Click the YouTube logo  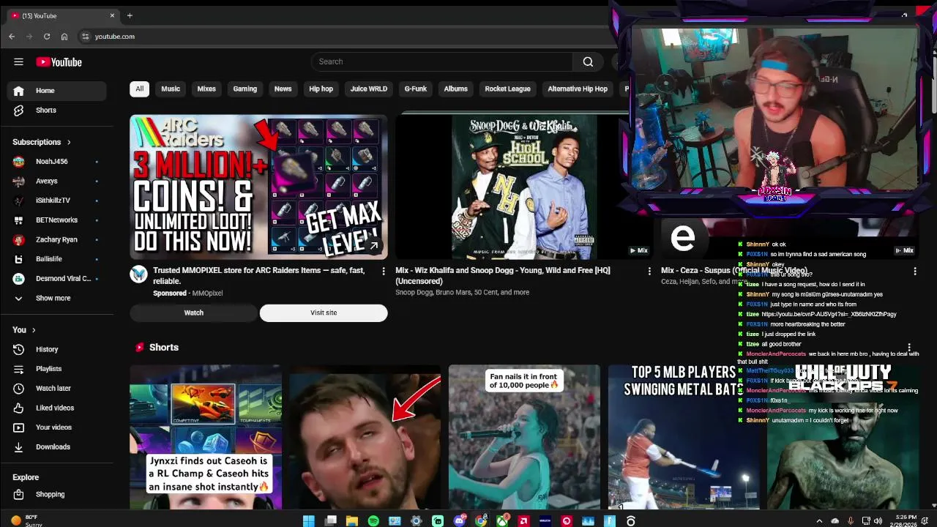tap(59, 62)
